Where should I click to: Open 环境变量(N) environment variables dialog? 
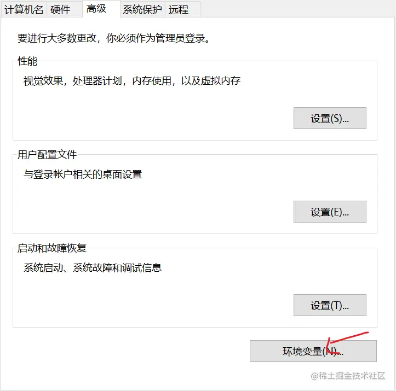pyautogui.click(x=313, y=351)
